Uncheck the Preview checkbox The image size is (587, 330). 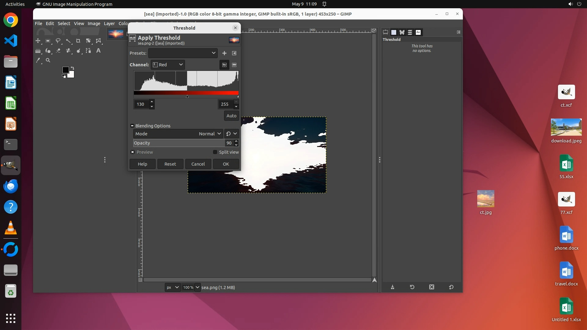[133, 152]
